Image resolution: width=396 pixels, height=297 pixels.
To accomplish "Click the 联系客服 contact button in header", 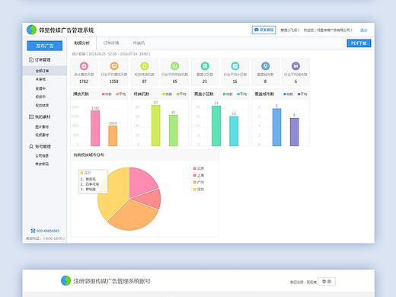I will pos(264,30).
